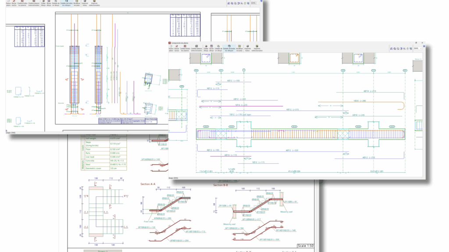The height and width of the screenshot is (252, 449).
Task: Toggle Detalle de todos los dibujos in the back window
Action: pyautogui.click(x=67, y=3)
